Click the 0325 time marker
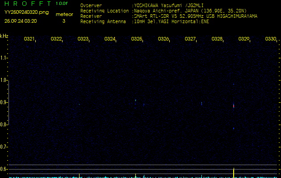281x178 pixels. 137,39
